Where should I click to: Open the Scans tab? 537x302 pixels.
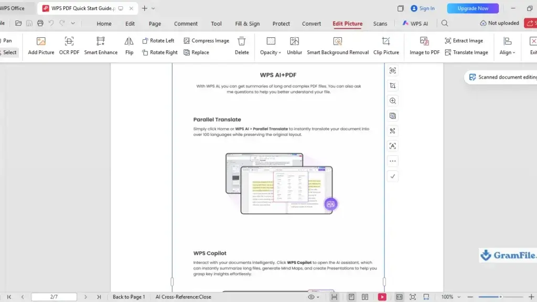pyautogui.click(x=380, y=24)
